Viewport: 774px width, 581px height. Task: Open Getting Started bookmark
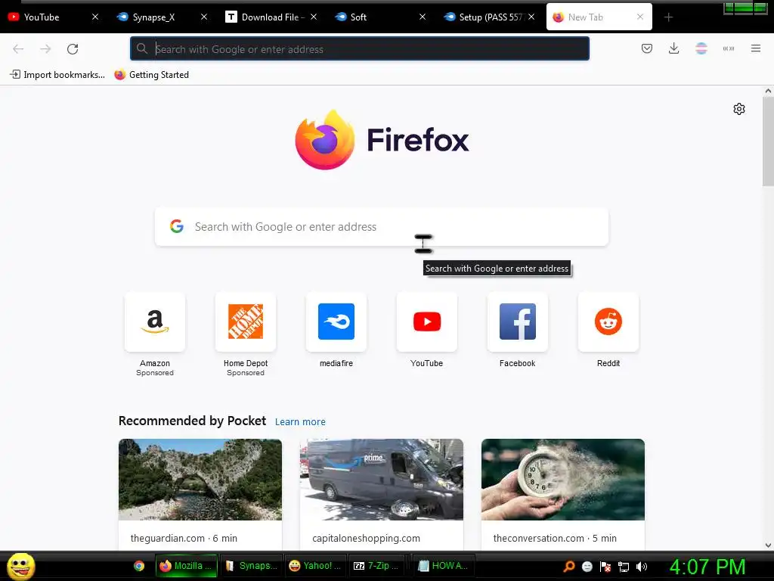(x=151, y=75)
